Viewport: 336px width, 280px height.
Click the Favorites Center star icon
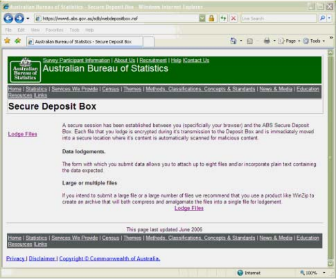pos(7,40)
